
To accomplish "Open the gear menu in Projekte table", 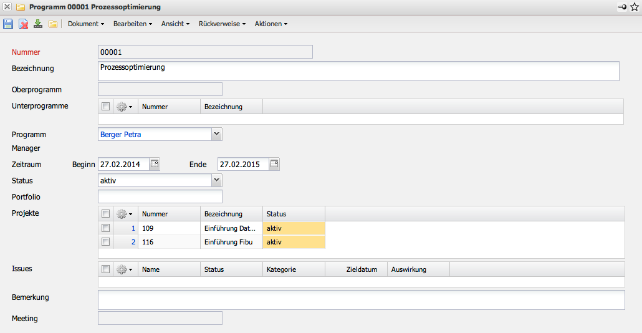I will coord(125,214).
